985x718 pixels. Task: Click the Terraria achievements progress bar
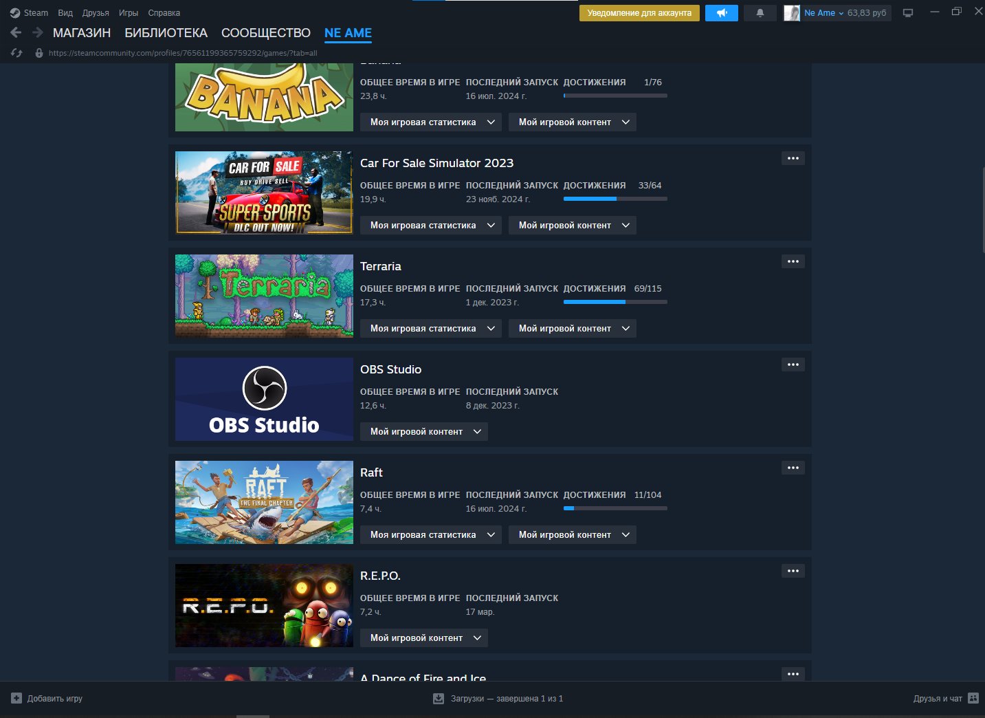[615, 302]
